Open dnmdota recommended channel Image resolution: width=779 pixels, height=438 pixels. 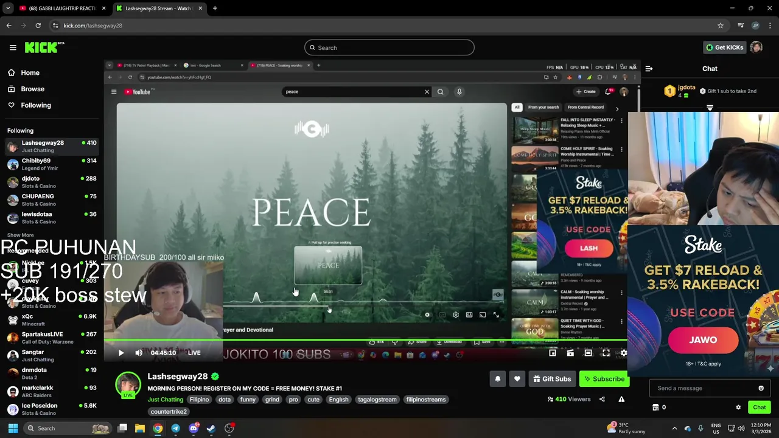(52, 374)
